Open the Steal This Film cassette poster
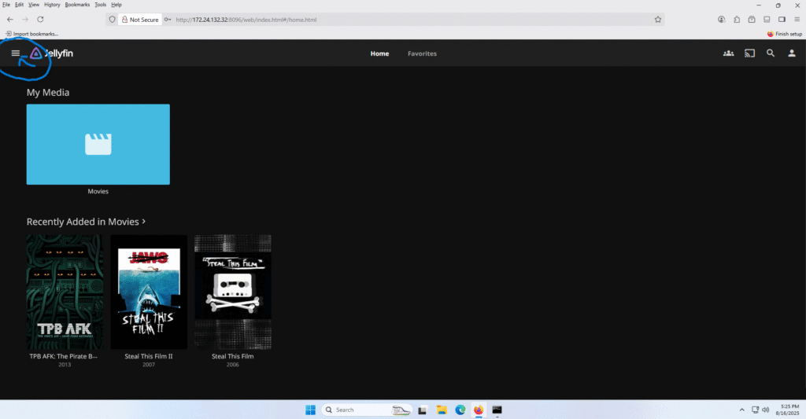806x419 pixels. [233, 292]
